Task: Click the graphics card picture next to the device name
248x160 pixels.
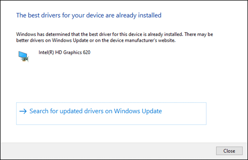Action: tap(23, 55)
